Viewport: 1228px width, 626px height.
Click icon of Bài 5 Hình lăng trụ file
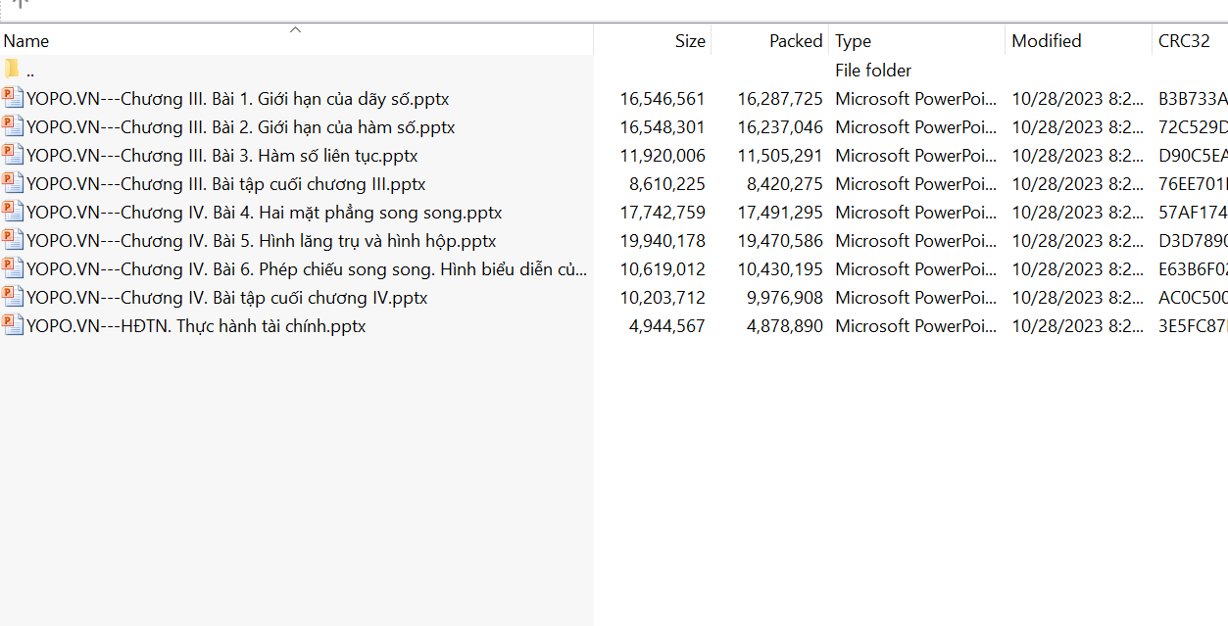point(13,240)
